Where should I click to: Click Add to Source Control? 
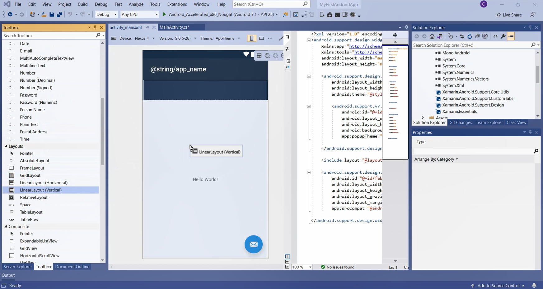coord(498,286)
